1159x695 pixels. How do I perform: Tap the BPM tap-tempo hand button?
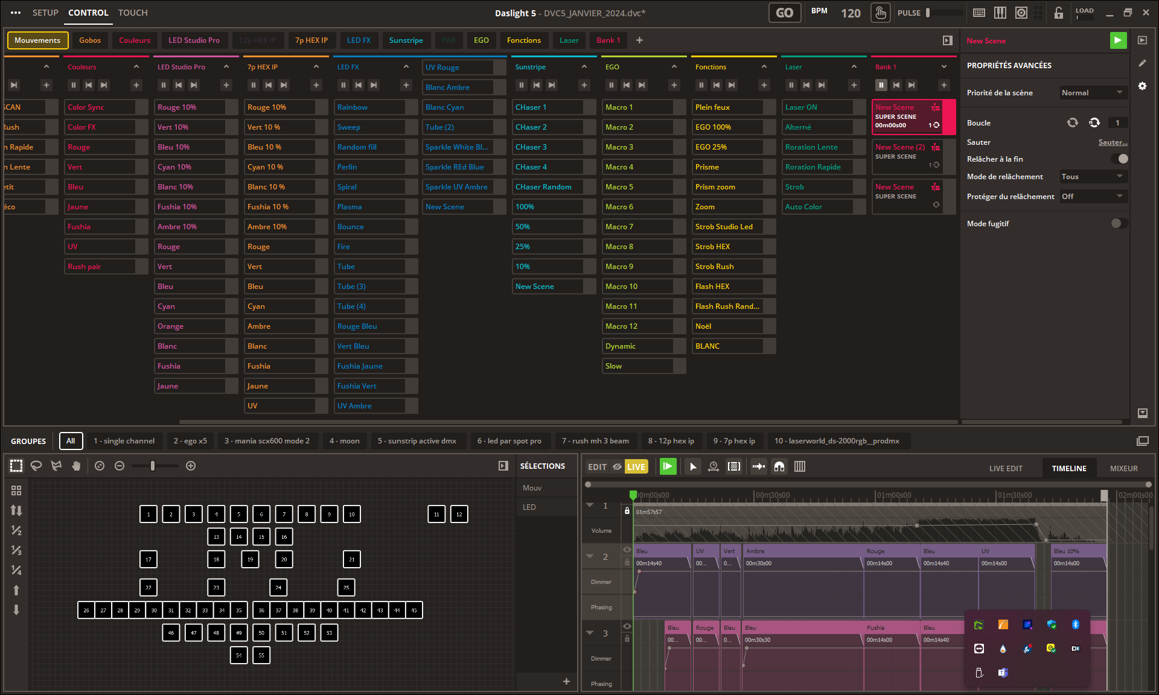click(x=881, y=13)
